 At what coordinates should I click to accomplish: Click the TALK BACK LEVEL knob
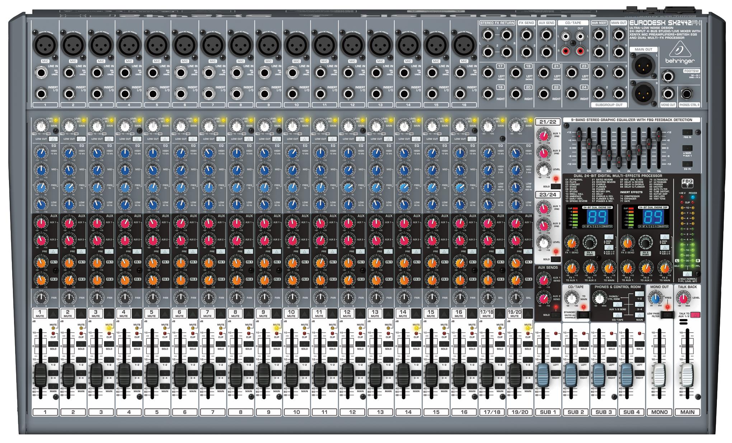pyautogui.click(x=683, y=299)
